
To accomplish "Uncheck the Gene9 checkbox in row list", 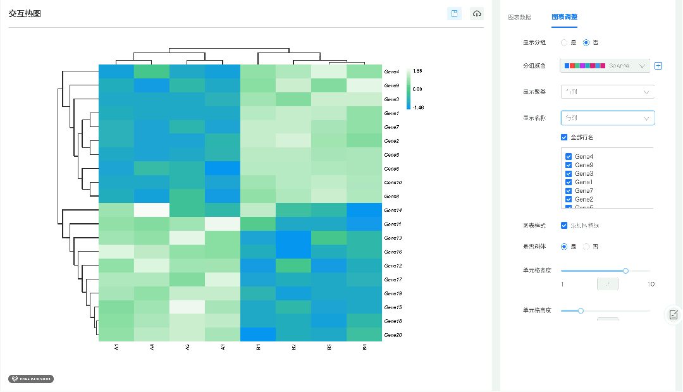I will [x=569, y=165].
